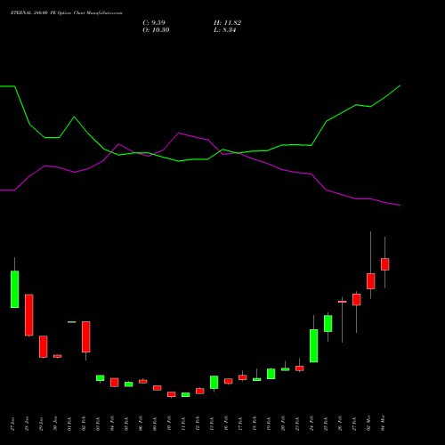Select the red candle above 29 Jan
Image resolution: width=445 pixels, height=445 pixels.
pyautogui.click(x=44, y=346)
